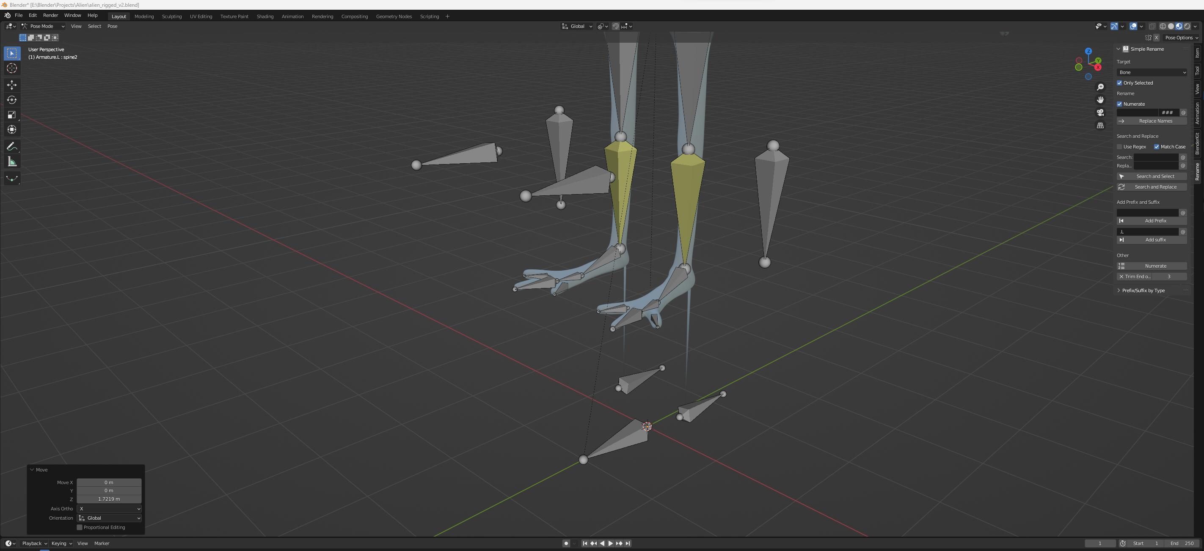Image resolution: width=1204 pixels, height=551 pixels.
Task: Open the Render menu
Action: click(x=50, y=15)
